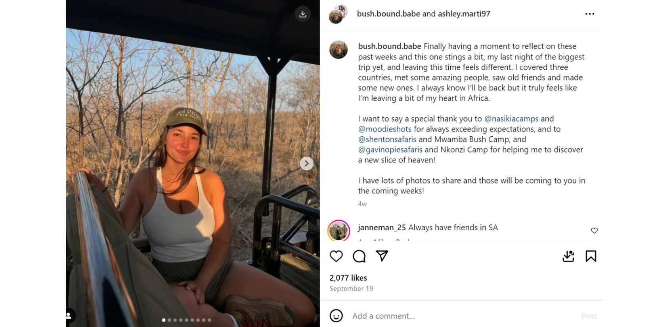The width and height of the screenshot is (654, 327).
Task: Click 2,077 likes to see who liked
Action: (348, 278)
